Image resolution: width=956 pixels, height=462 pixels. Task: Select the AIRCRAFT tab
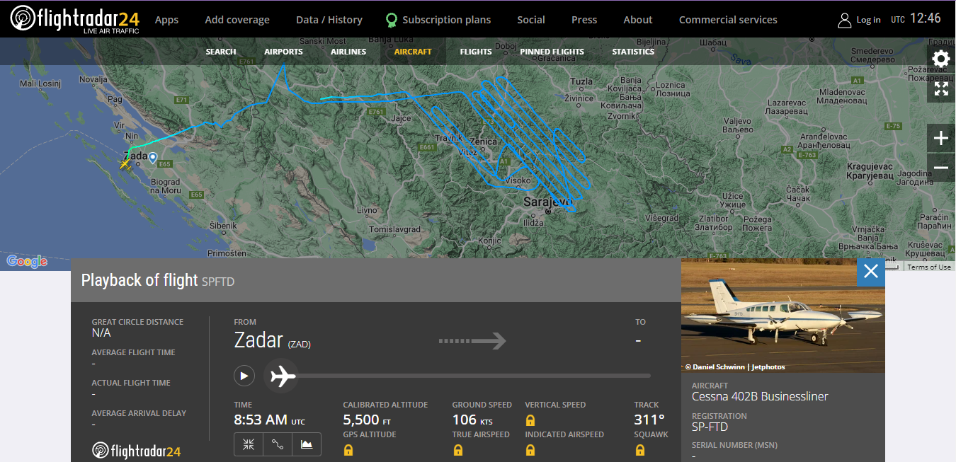pyautogui.click(x=413, y=52)
